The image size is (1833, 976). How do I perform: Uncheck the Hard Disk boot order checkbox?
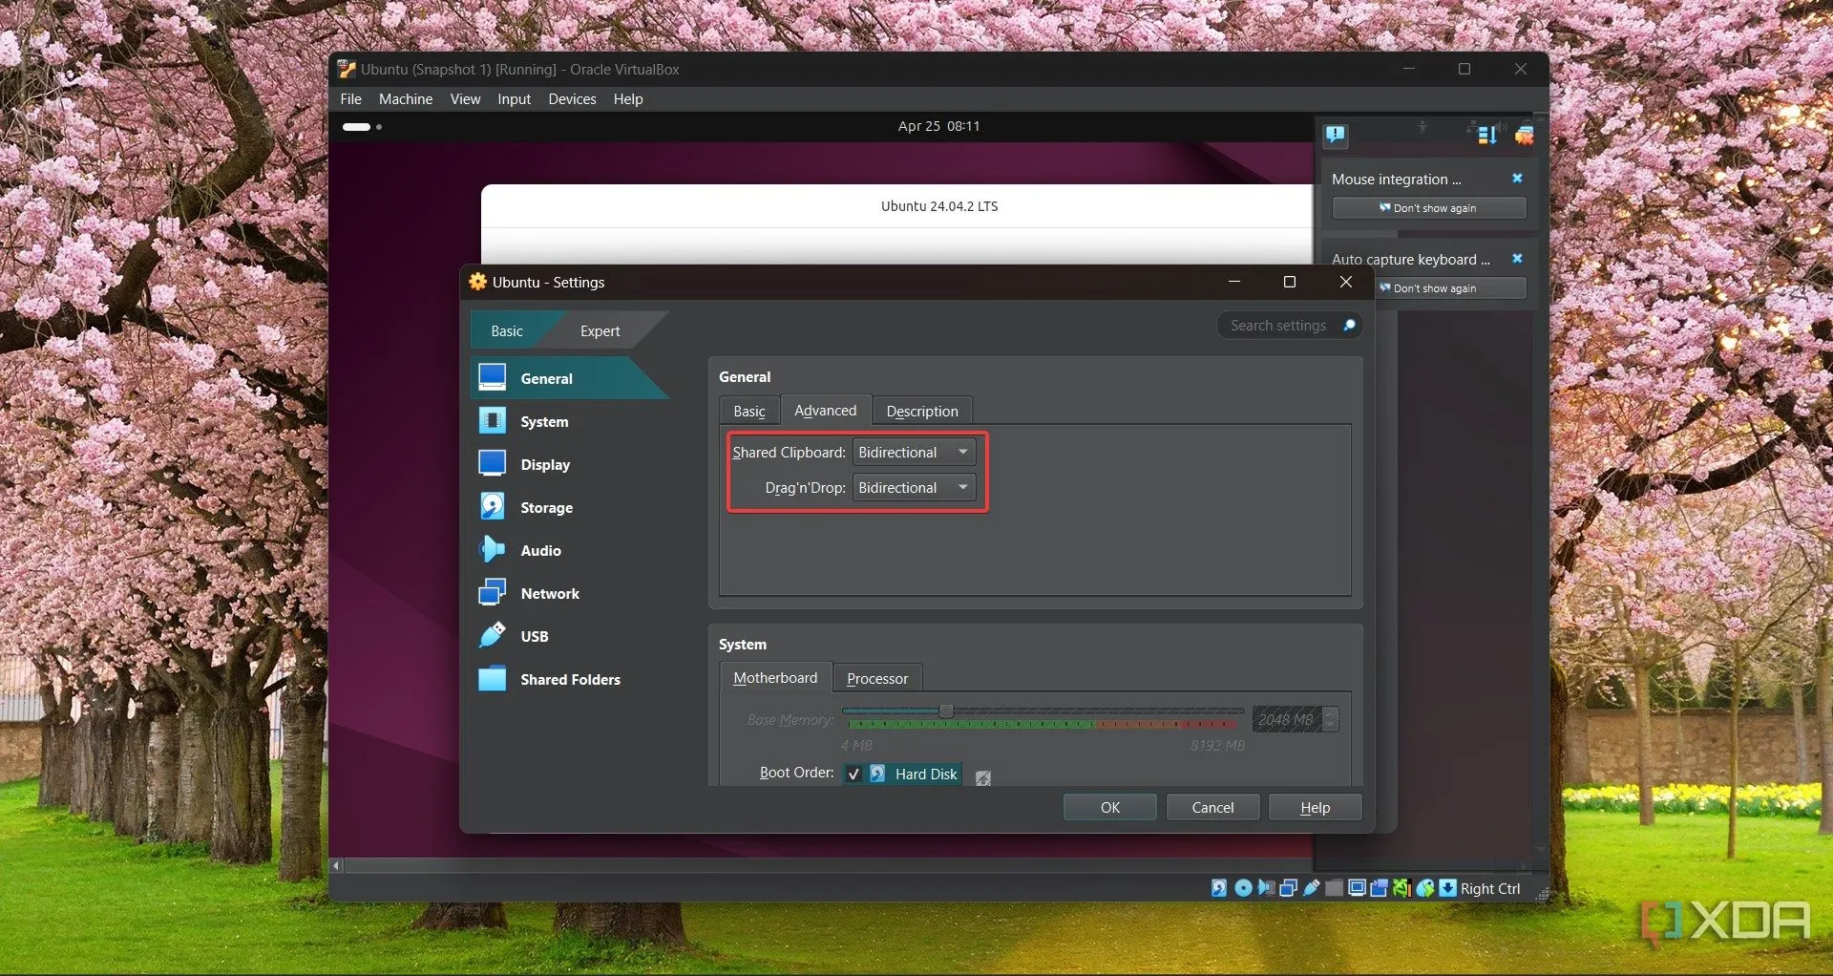point(853,774)
